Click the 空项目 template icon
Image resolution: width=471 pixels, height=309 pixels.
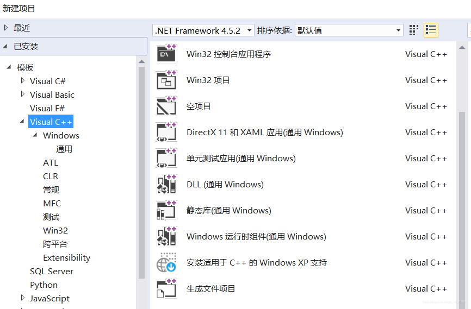pyautogui.click(x=166, y=106)
